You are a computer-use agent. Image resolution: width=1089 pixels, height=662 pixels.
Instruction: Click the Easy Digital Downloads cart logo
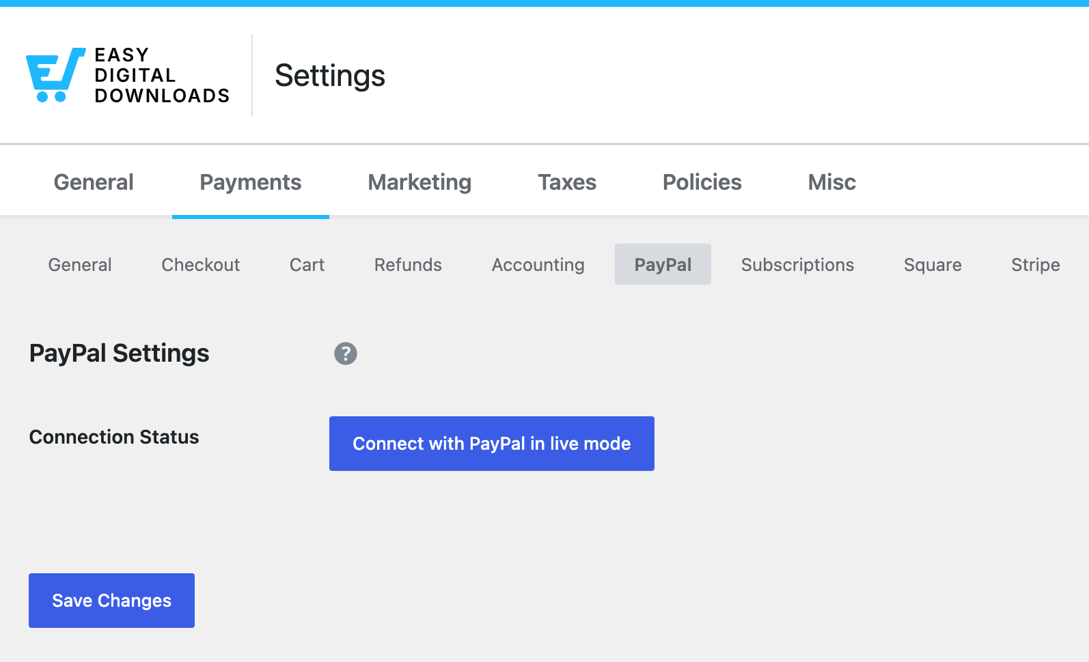coord(55,75)
